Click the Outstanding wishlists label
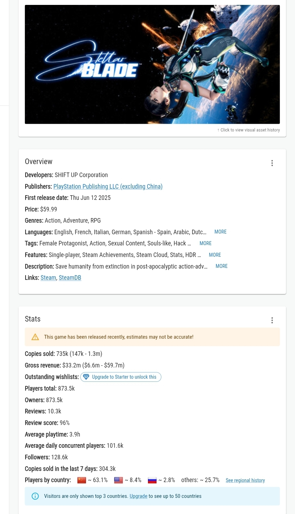Image resolution: width=295 pixels, height=514 pixels. pyautogui.click(x=52, y=377)
